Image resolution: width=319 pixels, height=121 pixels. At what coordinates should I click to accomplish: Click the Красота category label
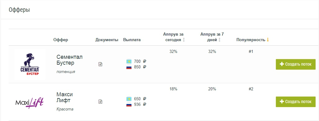[x=65, y=109]
